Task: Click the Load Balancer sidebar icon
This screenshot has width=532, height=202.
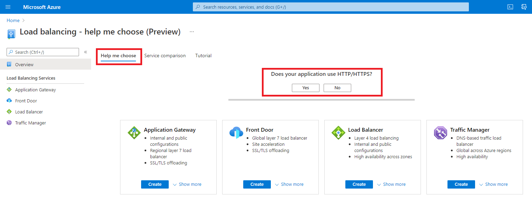Action: [9, 112]
